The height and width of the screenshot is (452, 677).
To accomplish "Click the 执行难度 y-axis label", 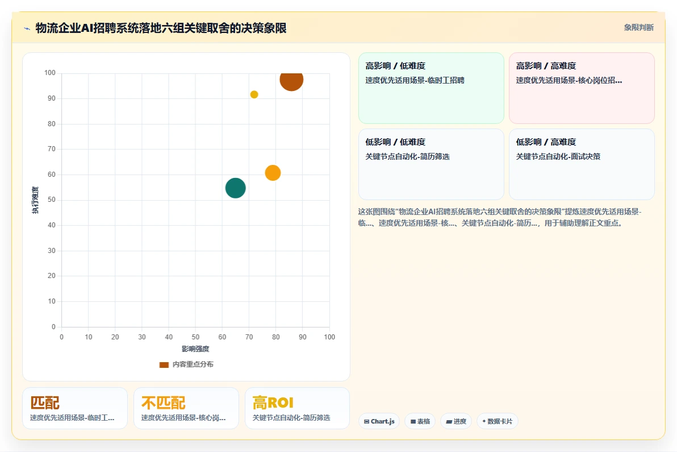I will [35, 200].
